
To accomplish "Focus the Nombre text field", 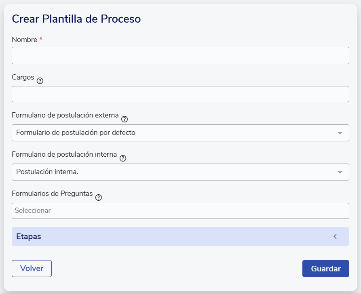I will (180, 56).
